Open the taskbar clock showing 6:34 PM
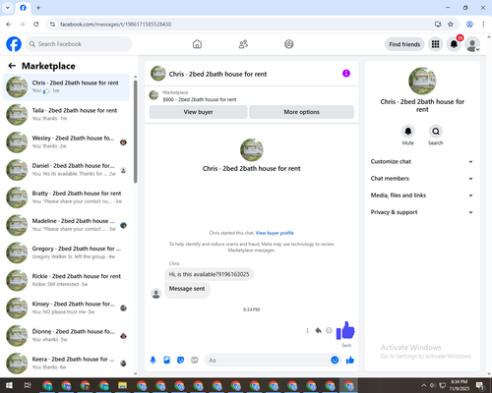This screenshot has width=492, height=393. (459, 385)
